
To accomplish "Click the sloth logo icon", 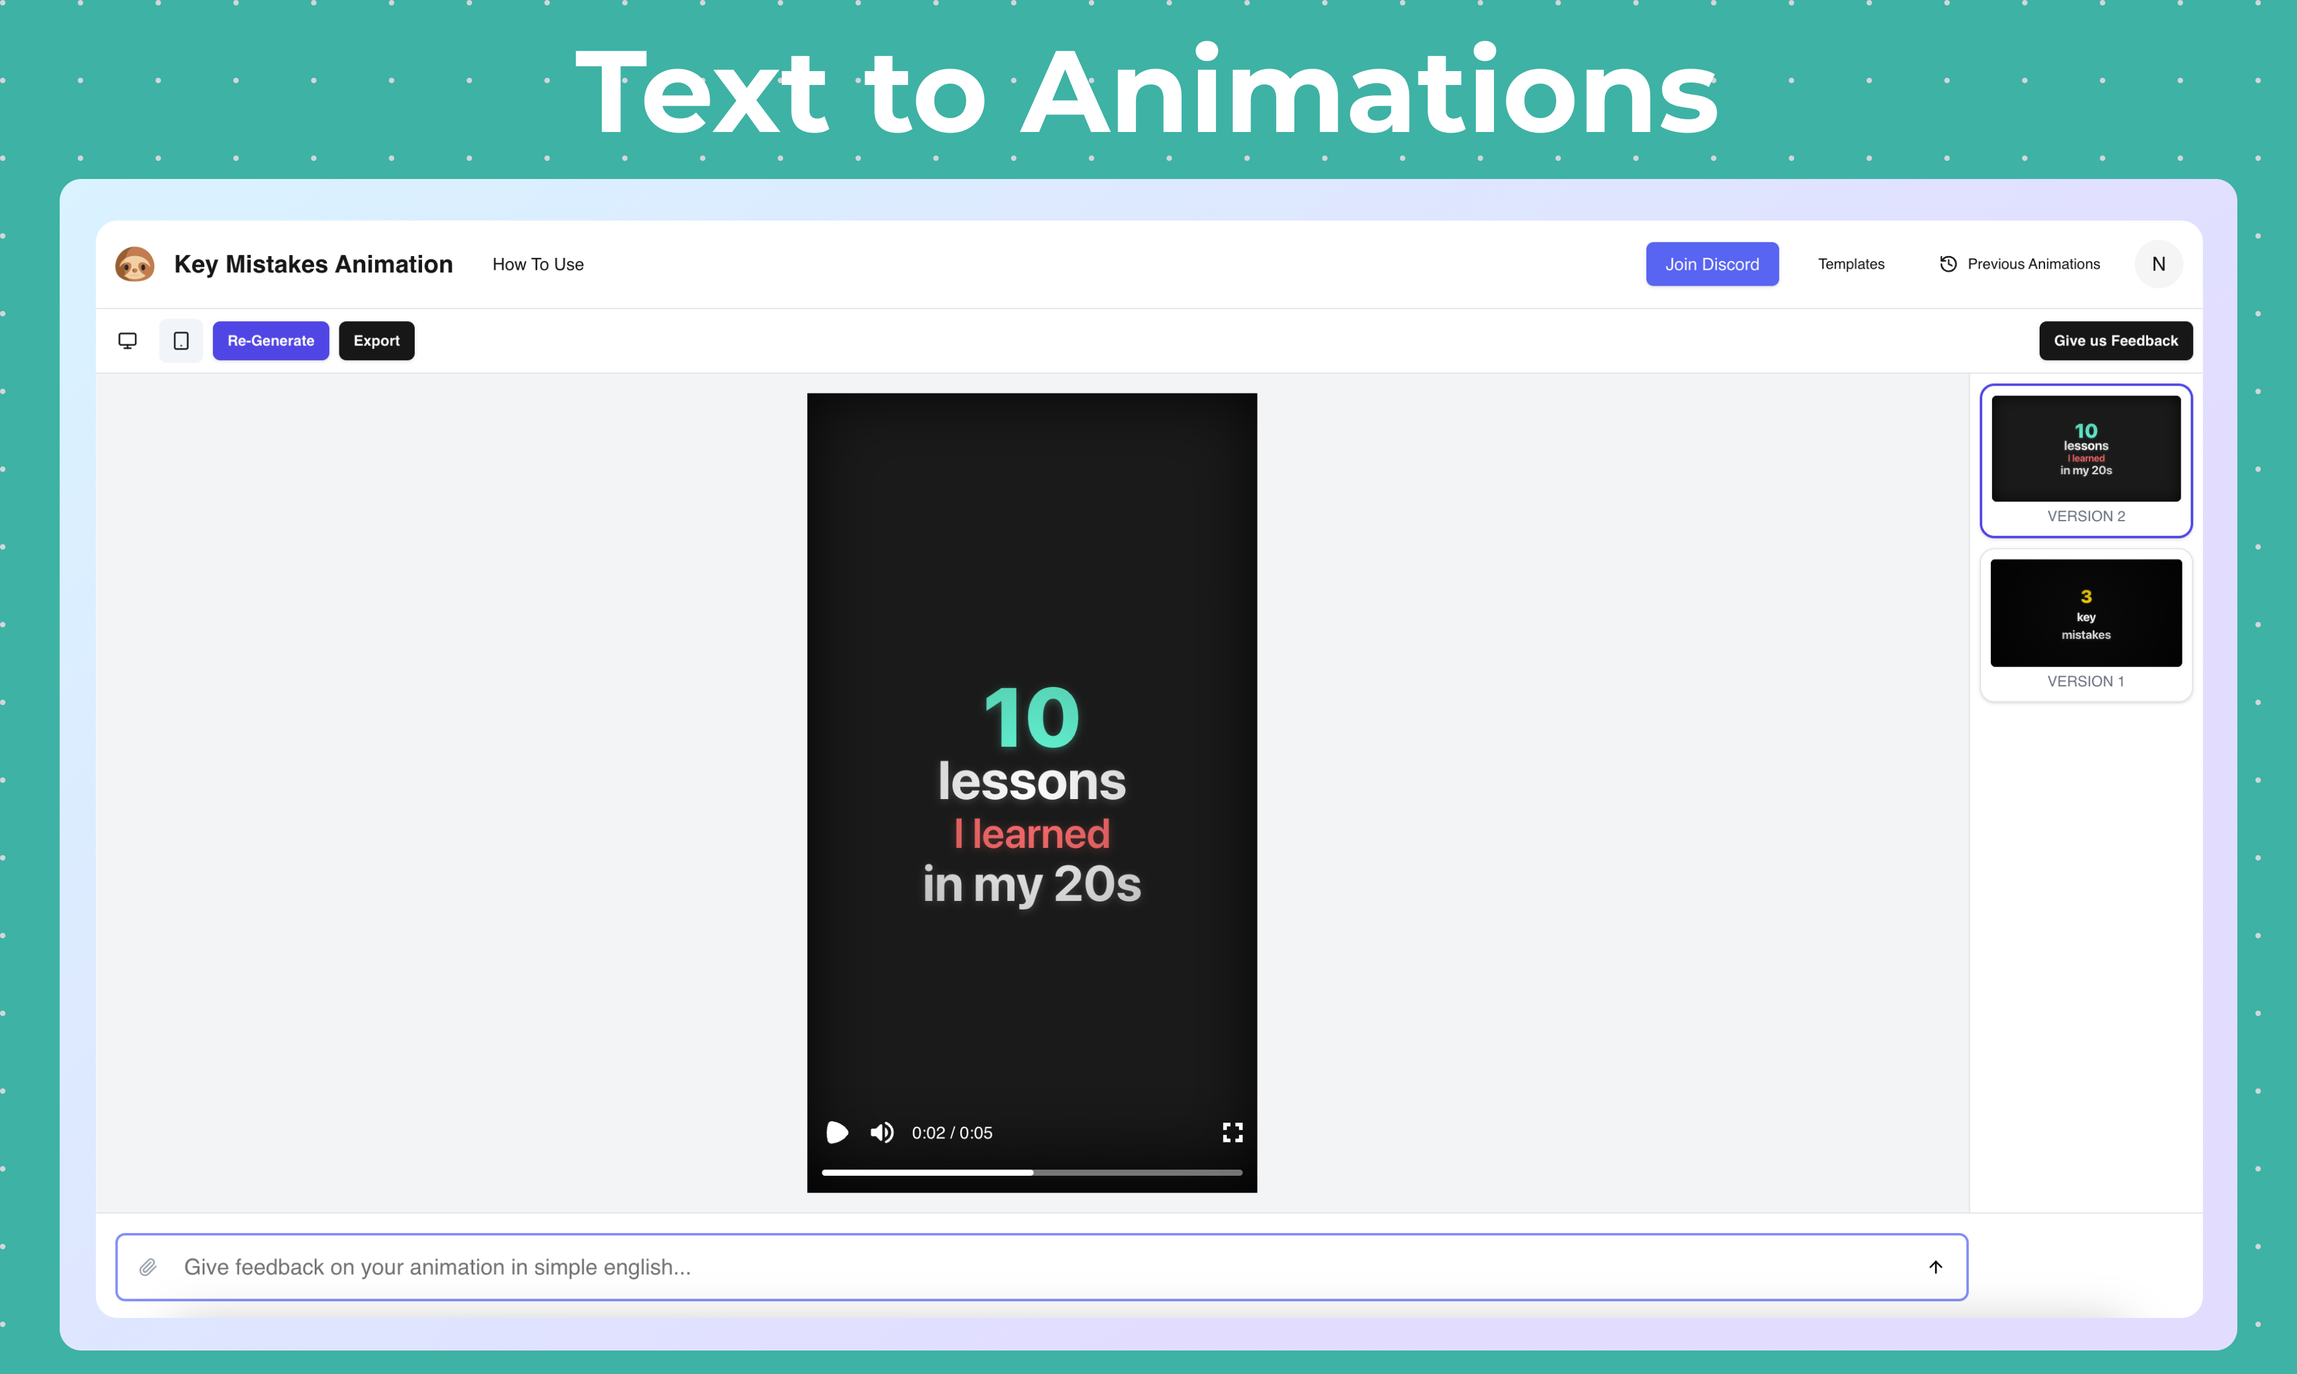I will point(135,264).
